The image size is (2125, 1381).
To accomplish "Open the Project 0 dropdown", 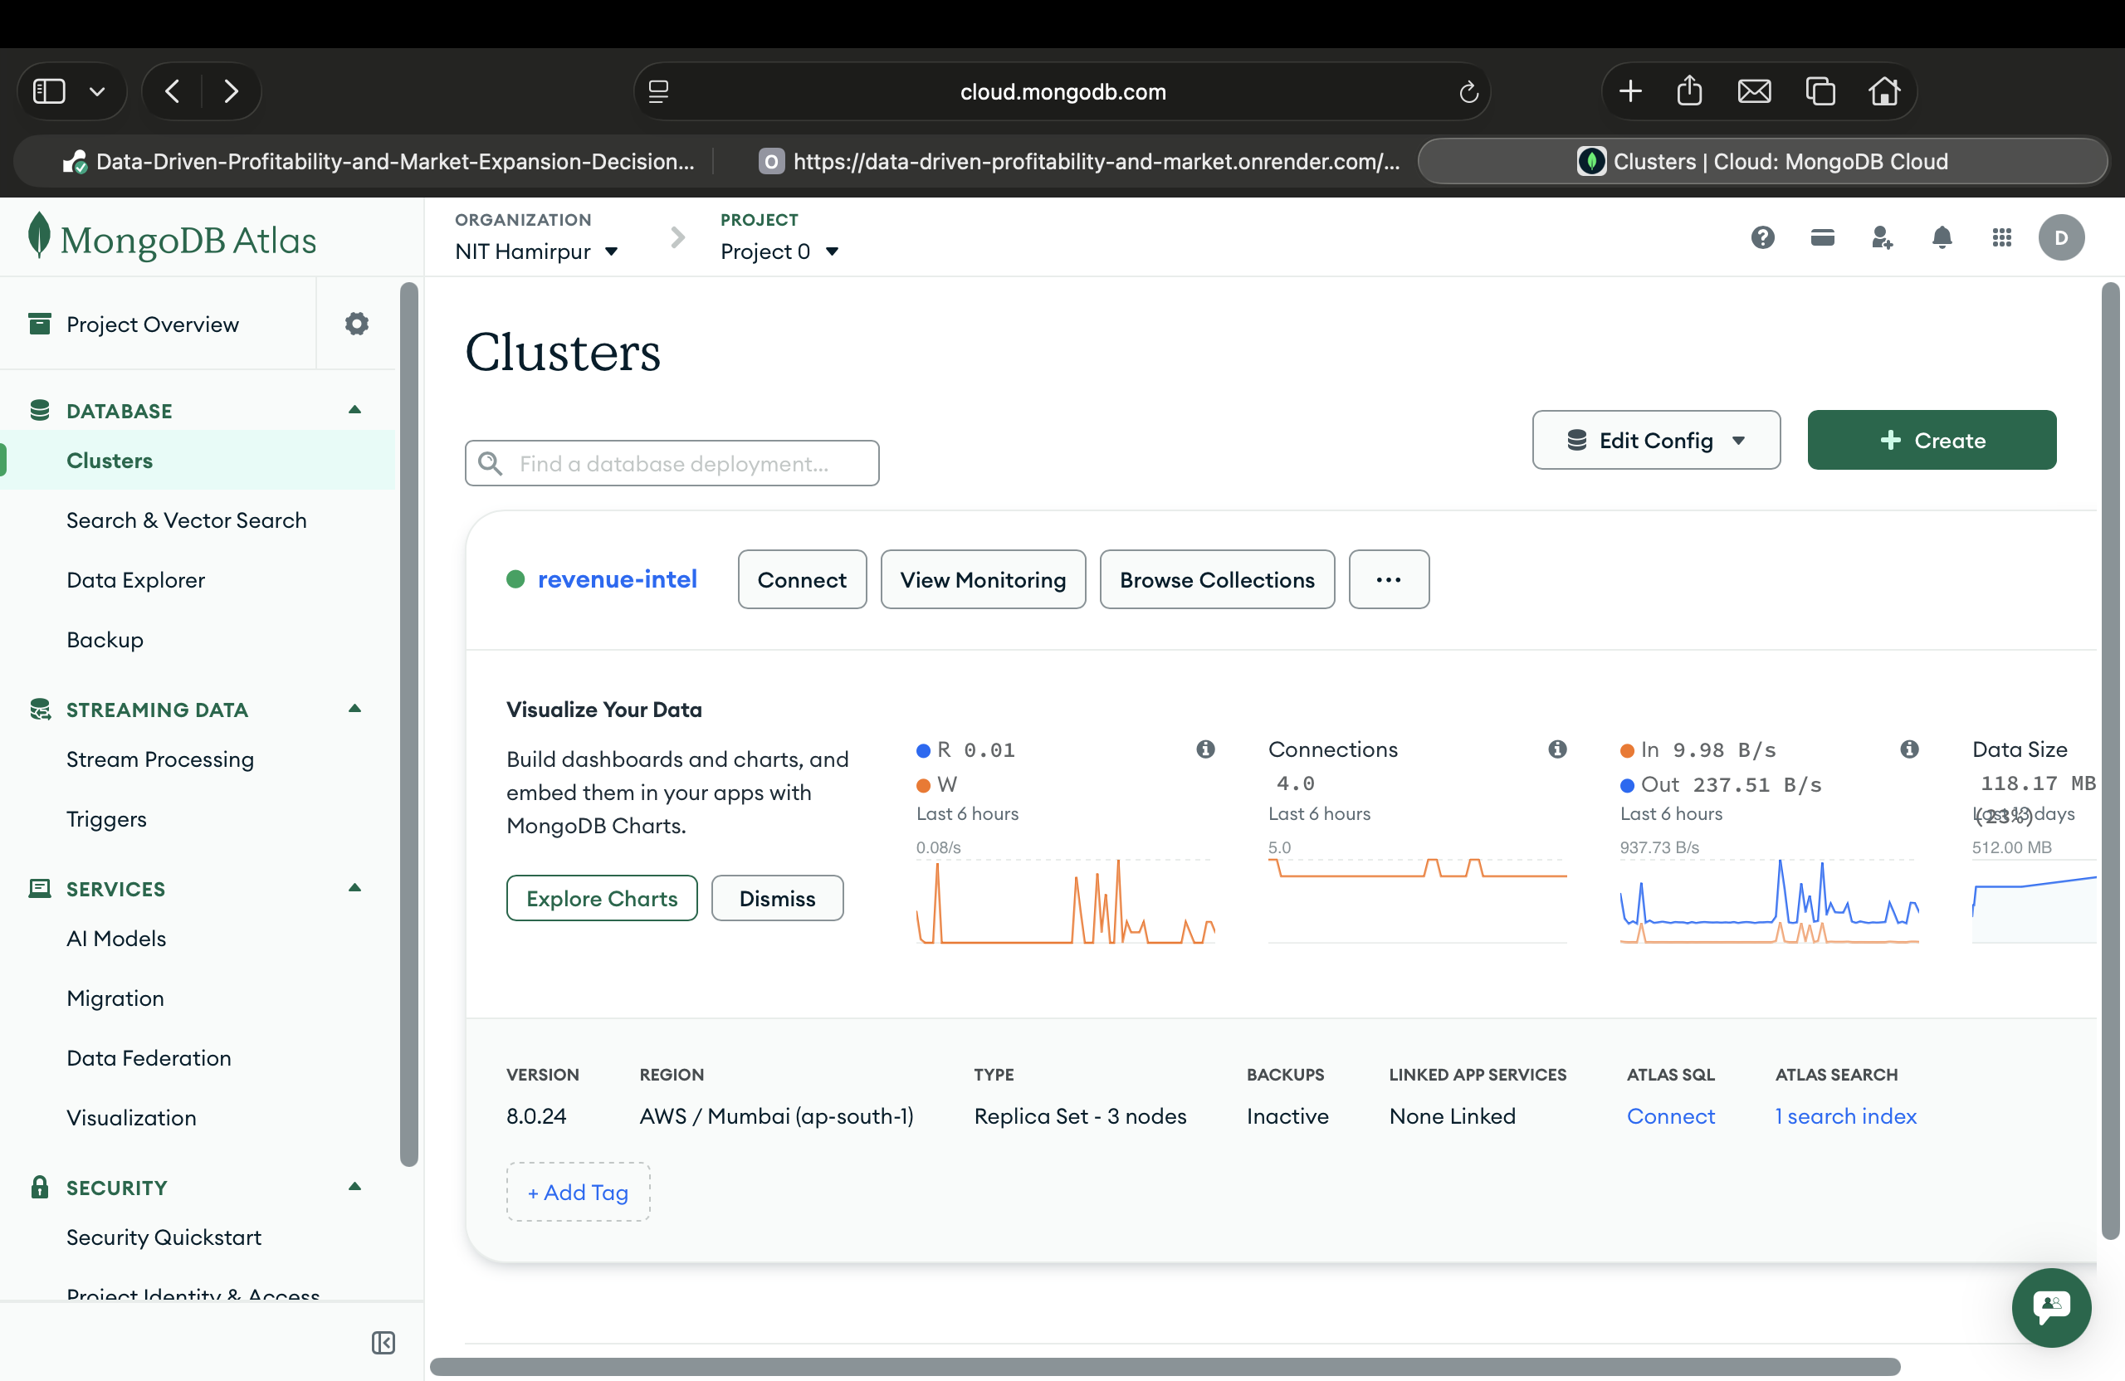I will click(x=779, y=251).
